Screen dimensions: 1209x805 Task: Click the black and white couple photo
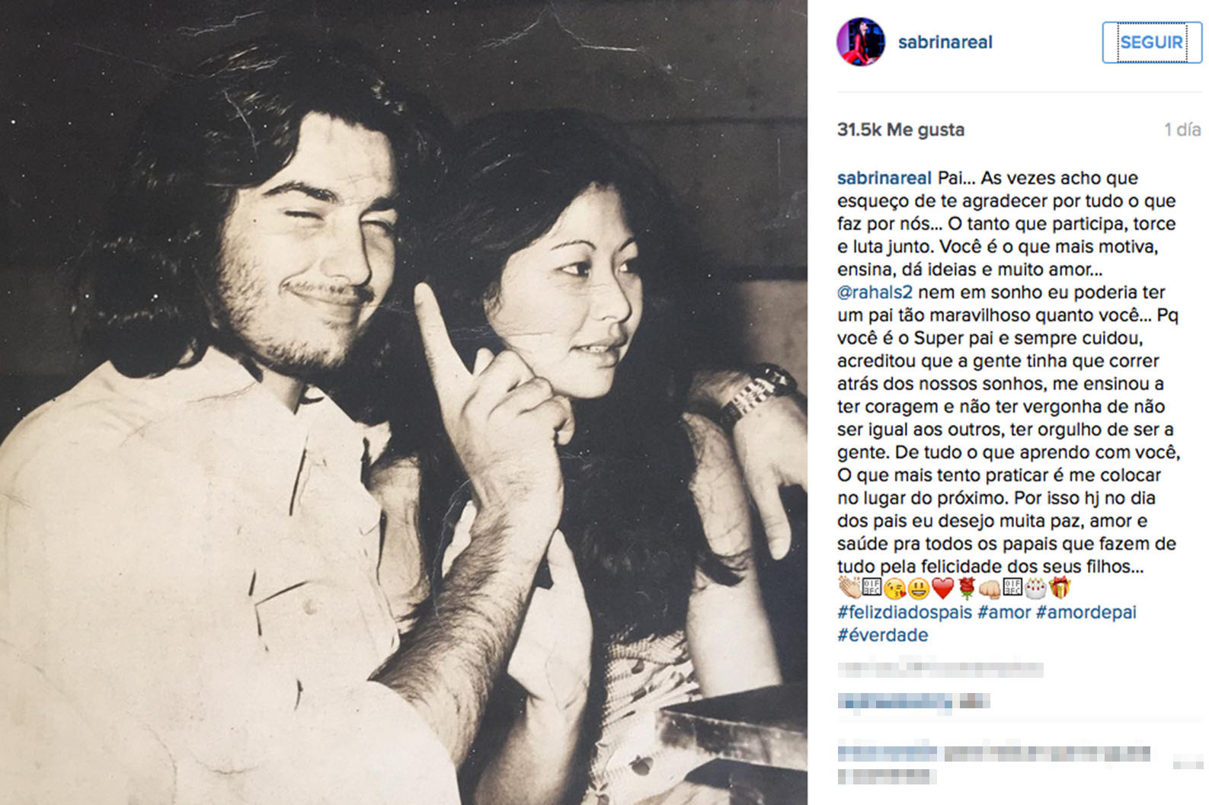(x=404, y=402)
